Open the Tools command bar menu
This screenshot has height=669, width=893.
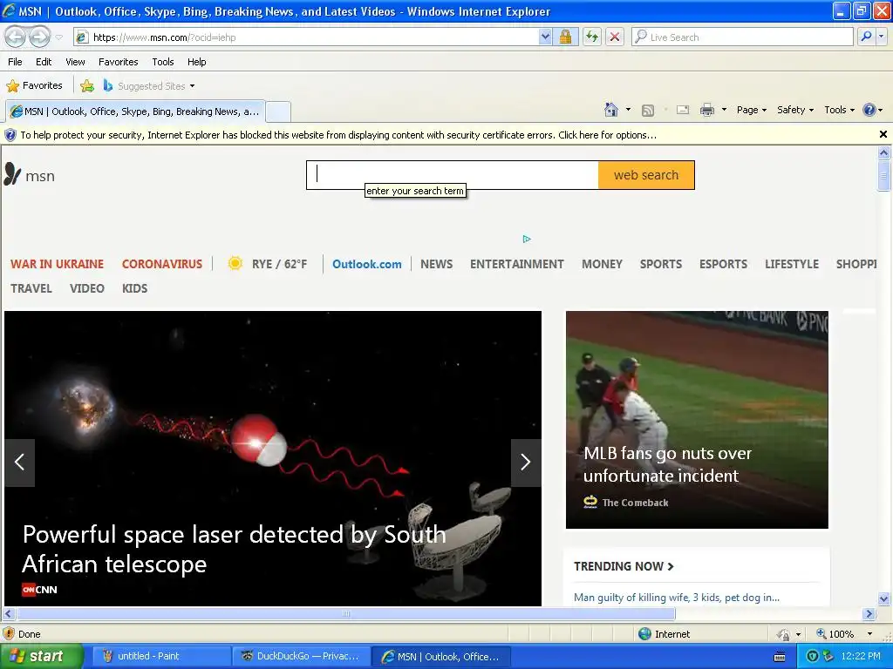point(839,110)
